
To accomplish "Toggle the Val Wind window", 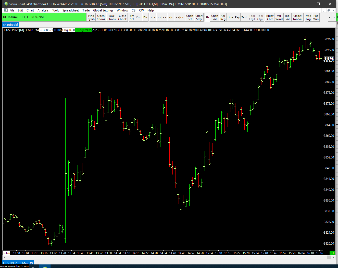I will [x=279, y=17].
